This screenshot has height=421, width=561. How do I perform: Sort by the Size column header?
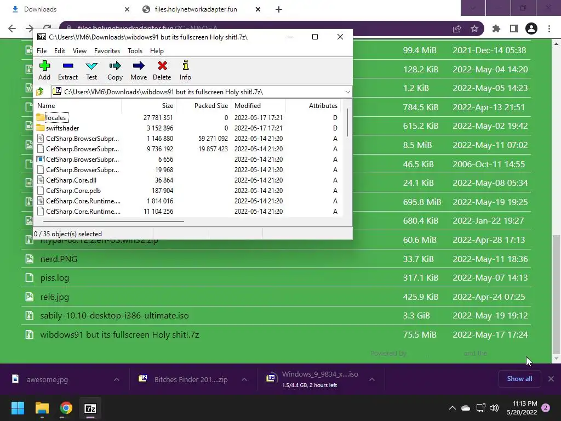tap(149, 106)
